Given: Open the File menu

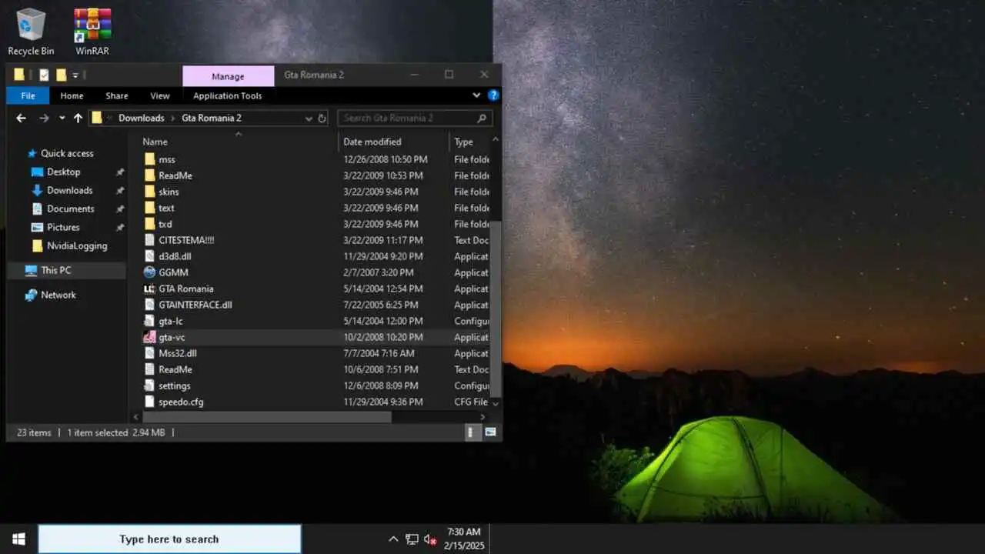Looking at the screenshot, I should click(x=28, y=95).
